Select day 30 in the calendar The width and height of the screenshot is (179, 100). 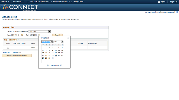53,58
